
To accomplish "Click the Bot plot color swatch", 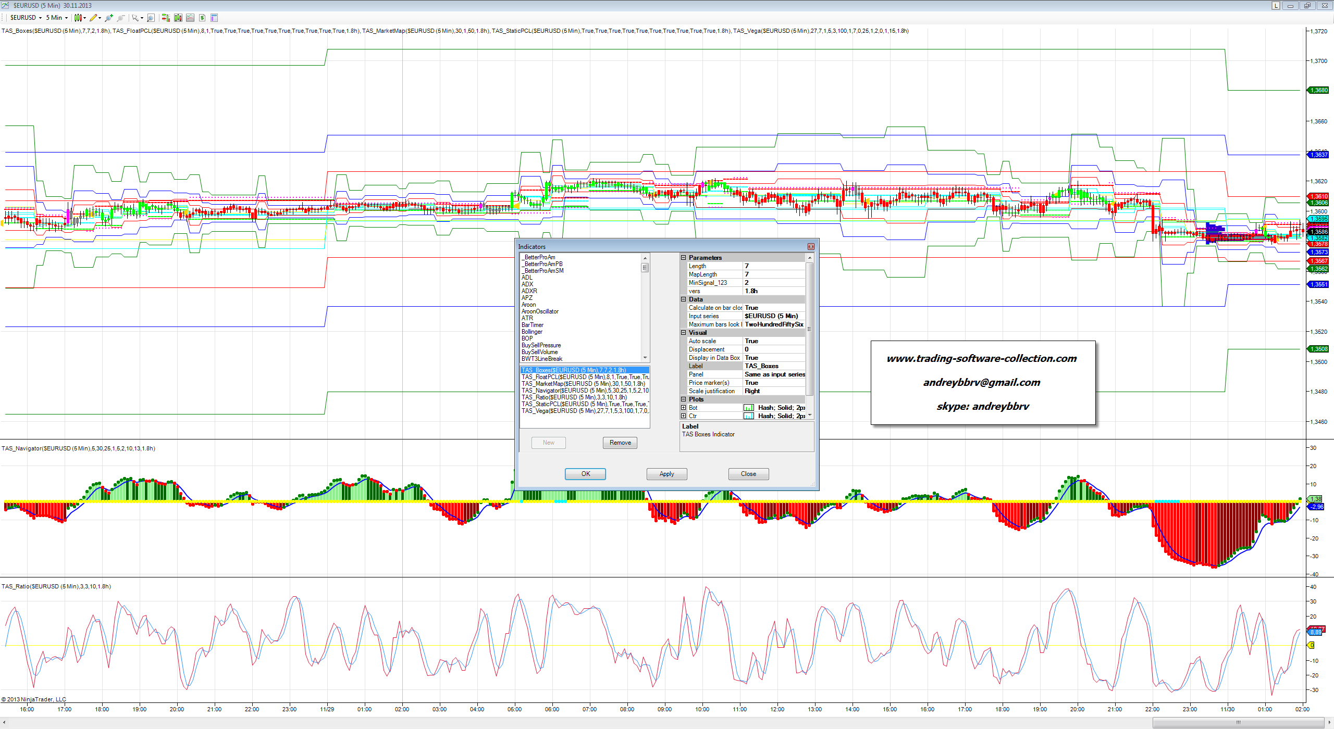I will point(749,408).
